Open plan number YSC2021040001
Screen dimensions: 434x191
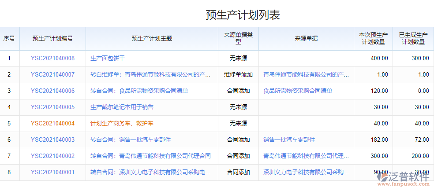(52, 172)
